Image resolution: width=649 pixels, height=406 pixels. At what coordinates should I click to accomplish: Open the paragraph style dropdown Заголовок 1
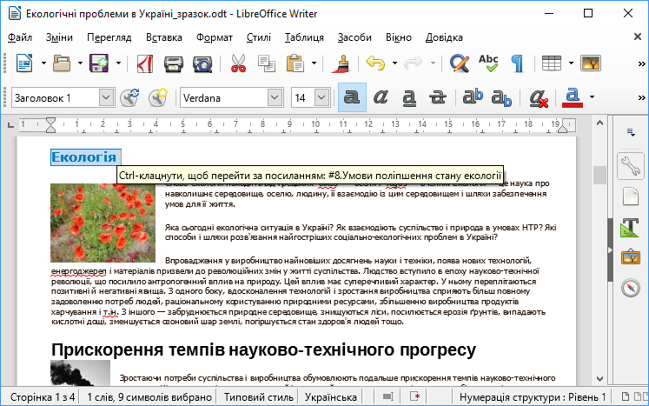pyautogui.click(x=106, y=97)
